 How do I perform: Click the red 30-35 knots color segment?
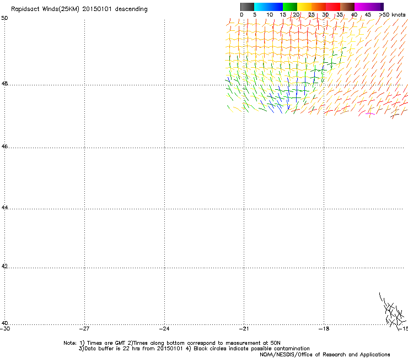(x=333, y=7)
